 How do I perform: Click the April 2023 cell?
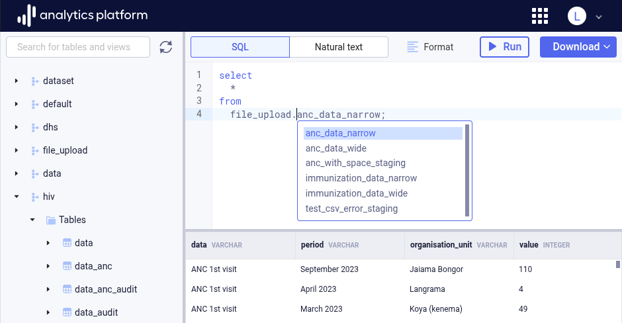[318, 289]
